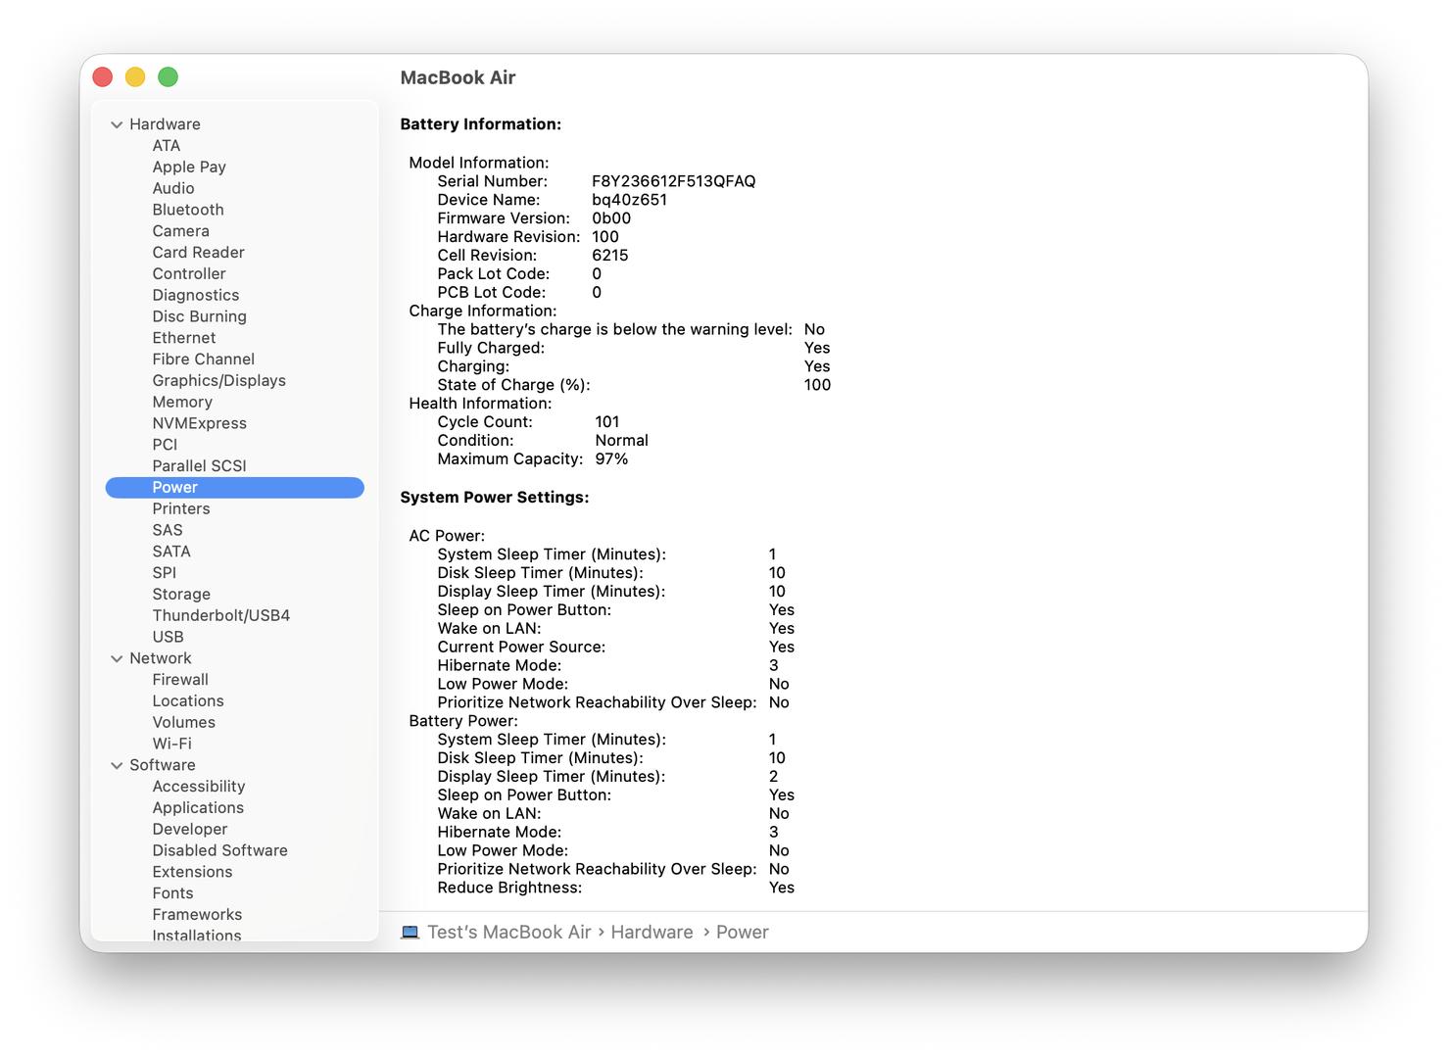The height and width of the screenshot is (1058, 1448).
Task: Select Applications under Software
Action: tap(198, 808)
